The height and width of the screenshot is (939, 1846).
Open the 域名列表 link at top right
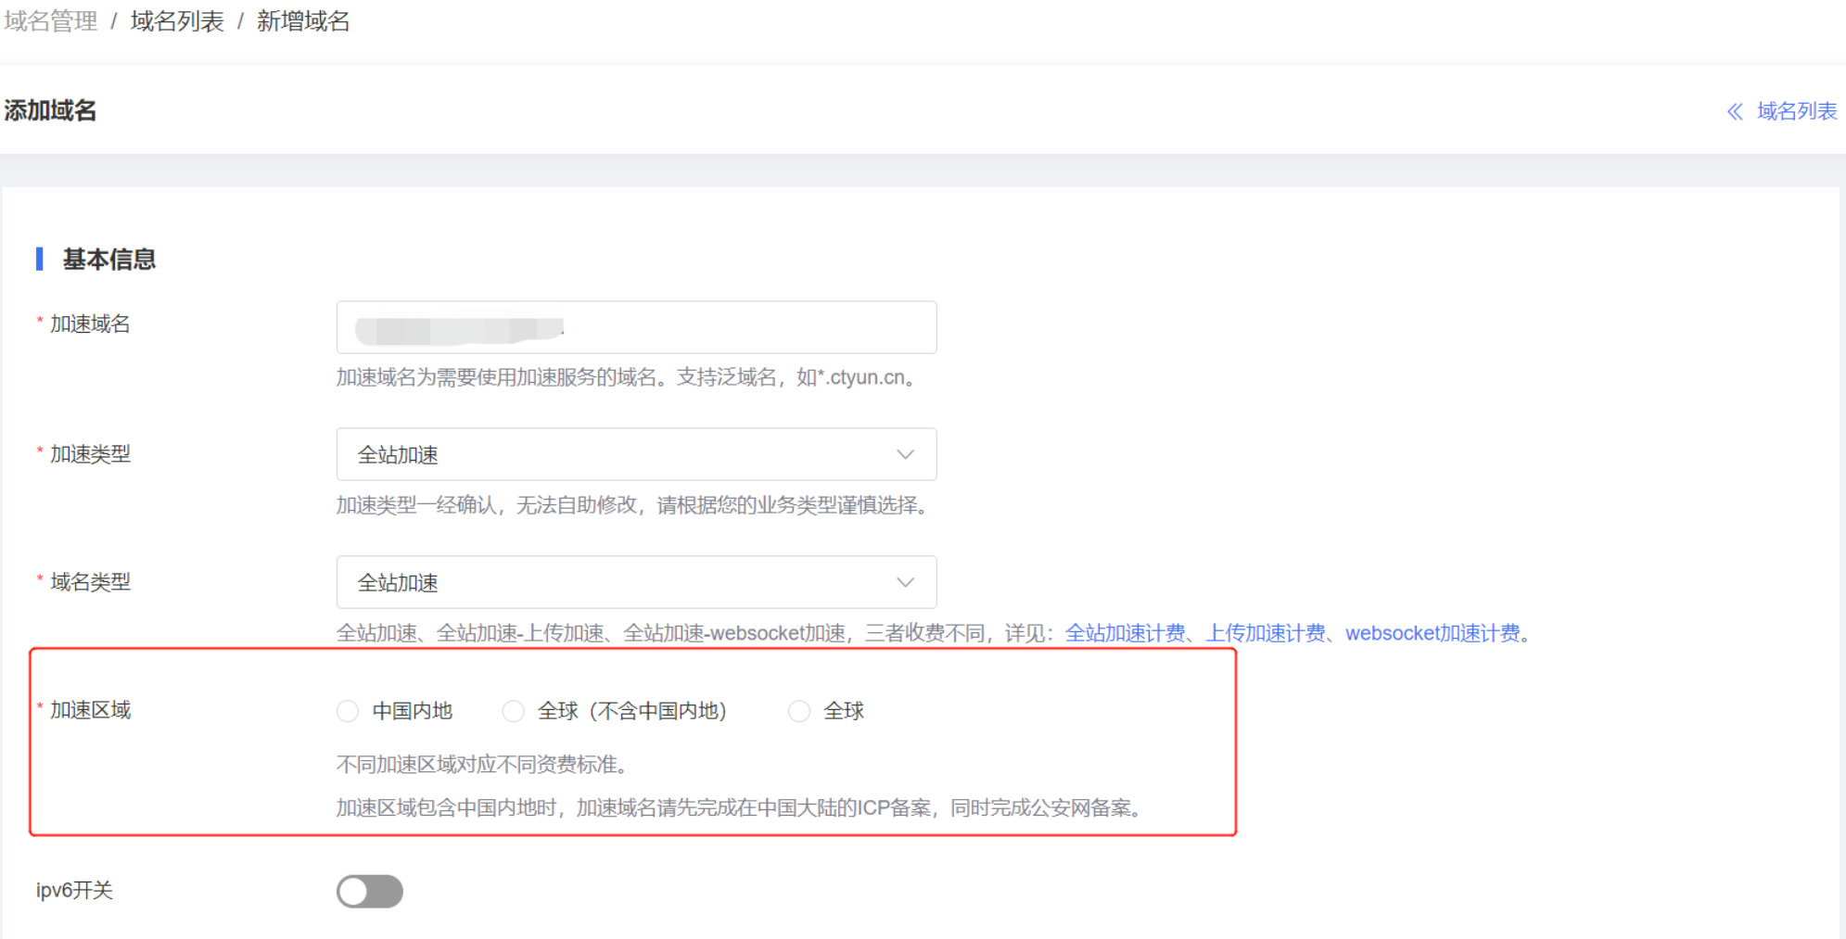pyautogui.click(x=1797, y=111)
